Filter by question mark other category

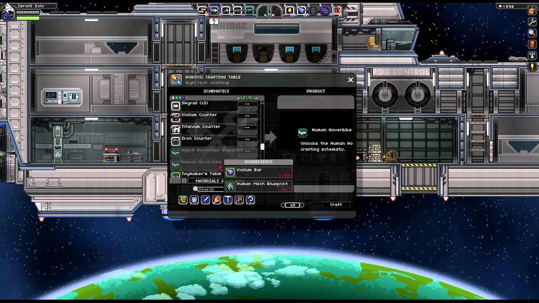click(251, 200)
